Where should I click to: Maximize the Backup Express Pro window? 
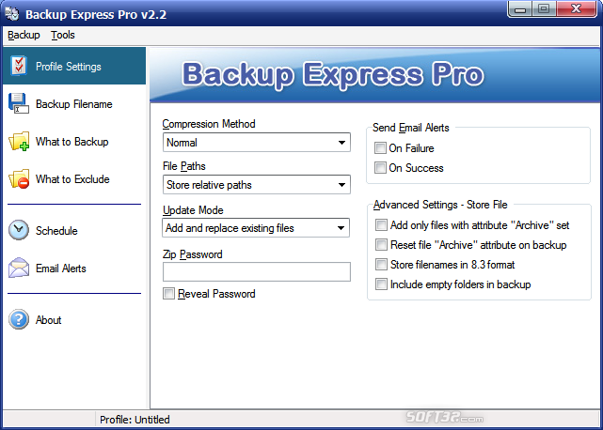tap(544, 9)
